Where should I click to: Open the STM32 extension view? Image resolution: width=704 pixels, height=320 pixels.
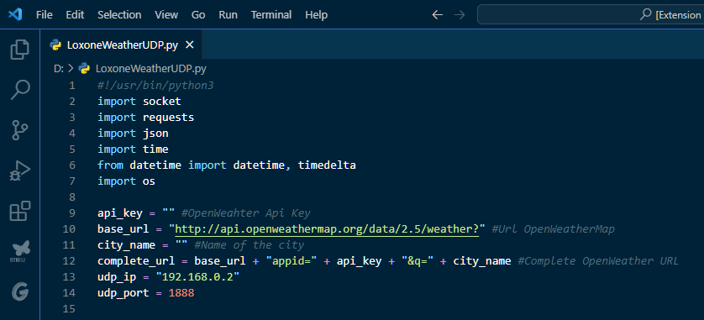[x=20, y=251]
